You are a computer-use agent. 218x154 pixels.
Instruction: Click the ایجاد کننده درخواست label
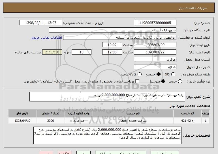click(x=194, y=38)
